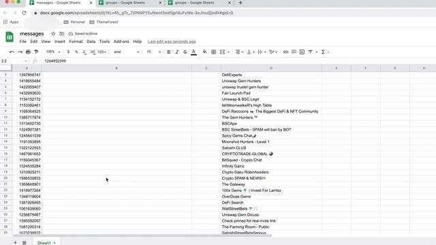Open the Add-ons menu
This screenshot has width=436, height=245.
coord(121,42)
